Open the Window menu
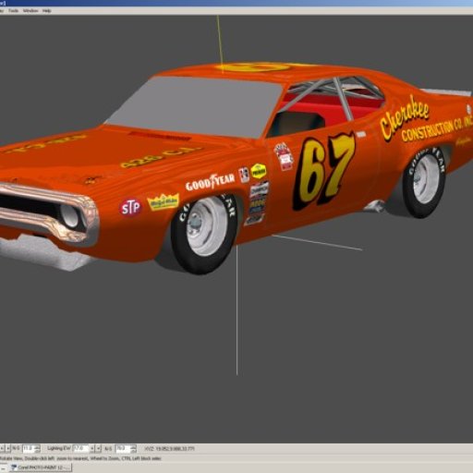The width and height of the screenshot is (473, 473). (x=30, y=11)
